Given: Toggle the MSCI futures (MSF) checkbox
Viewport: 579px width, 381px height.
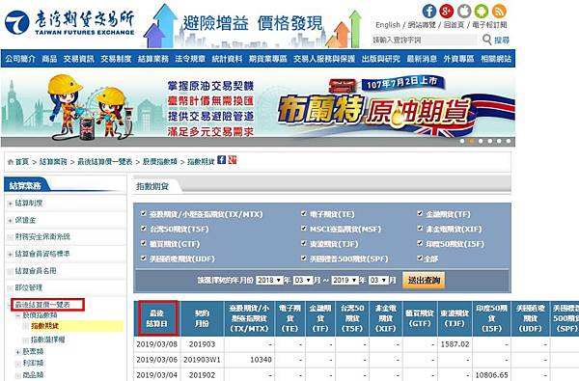Looking at the screenshot, I should (304, 229).
